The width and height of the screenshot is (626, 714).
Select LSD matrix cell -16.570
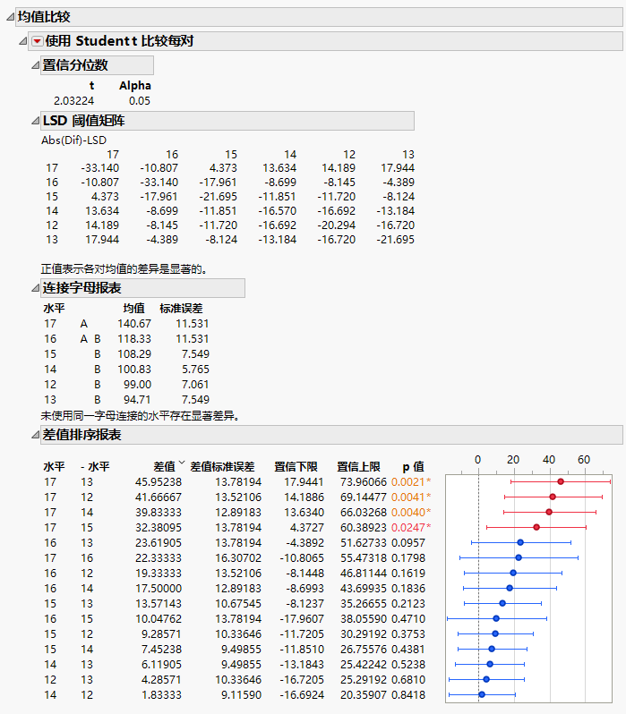tap(278, 211)
